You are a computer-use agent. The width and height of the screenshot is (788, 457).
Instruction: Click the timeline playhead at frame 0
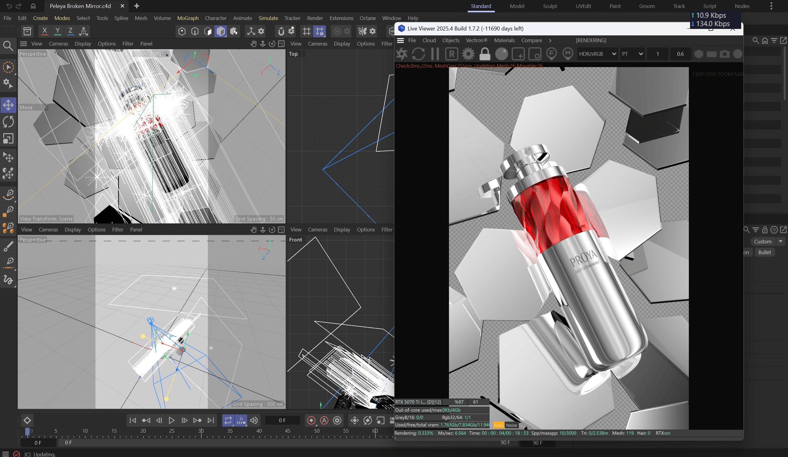[x=27, y=431]
